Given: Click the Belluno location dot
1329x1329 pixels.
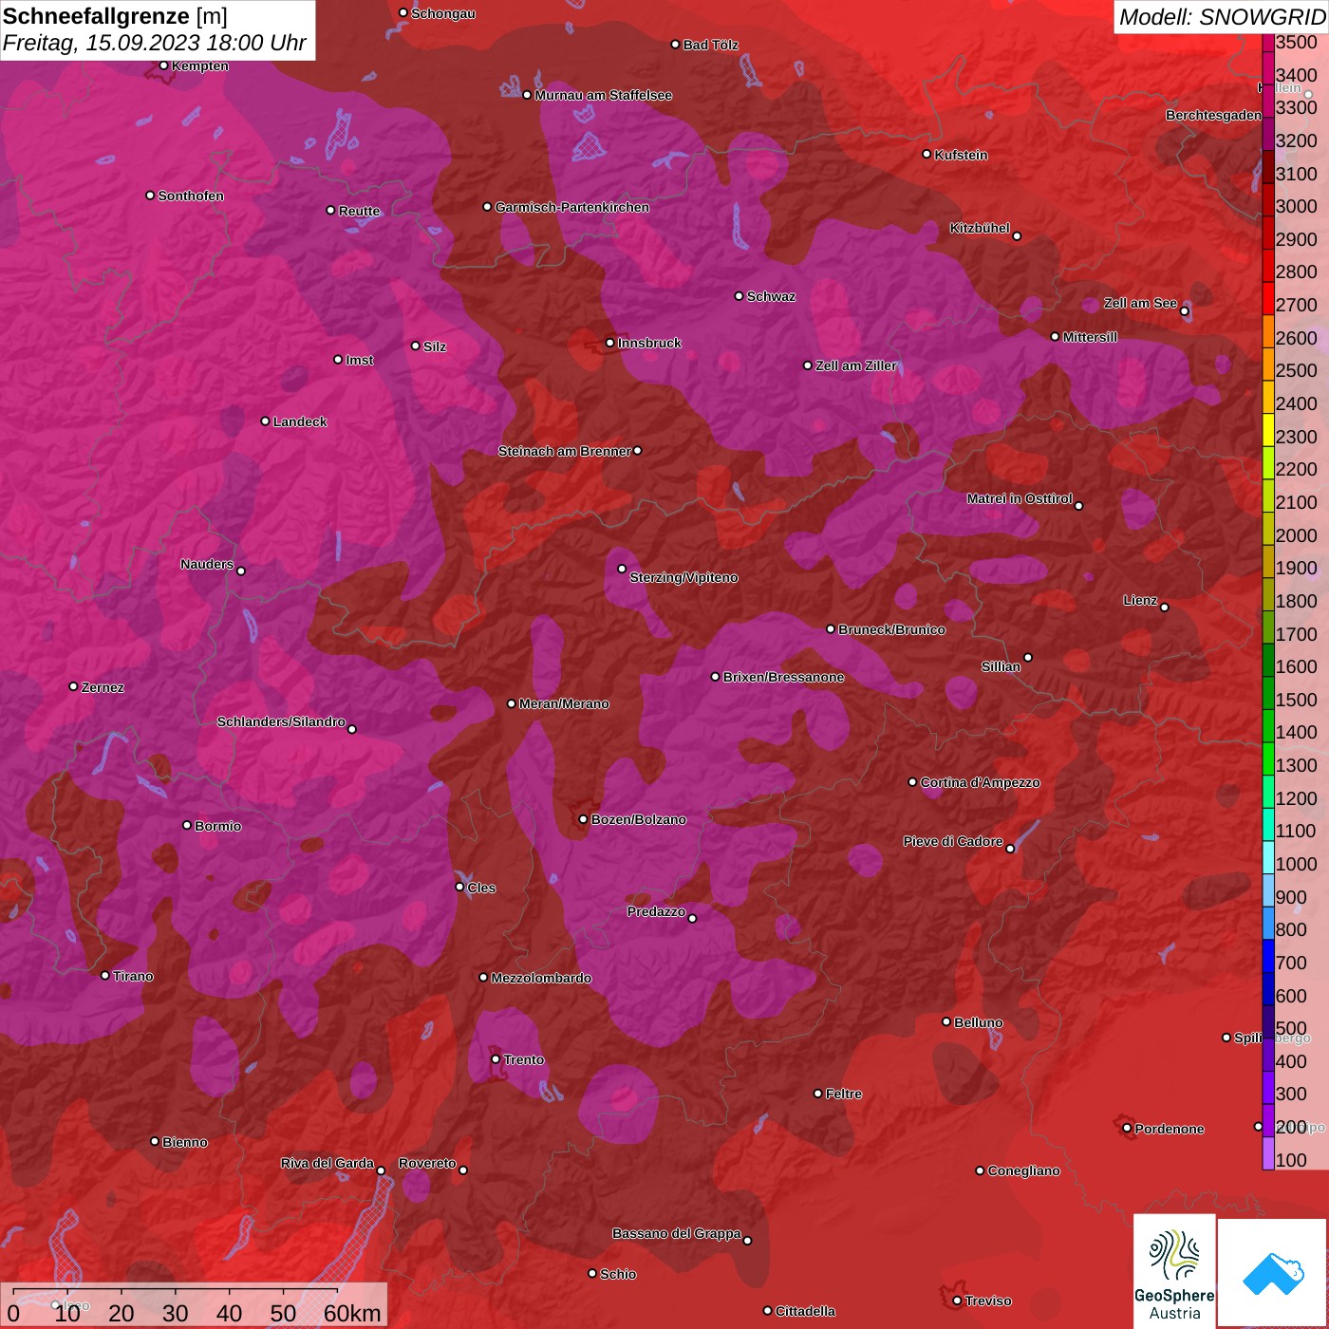Looking at the screenshot, I should click(x=946, y=1021).
